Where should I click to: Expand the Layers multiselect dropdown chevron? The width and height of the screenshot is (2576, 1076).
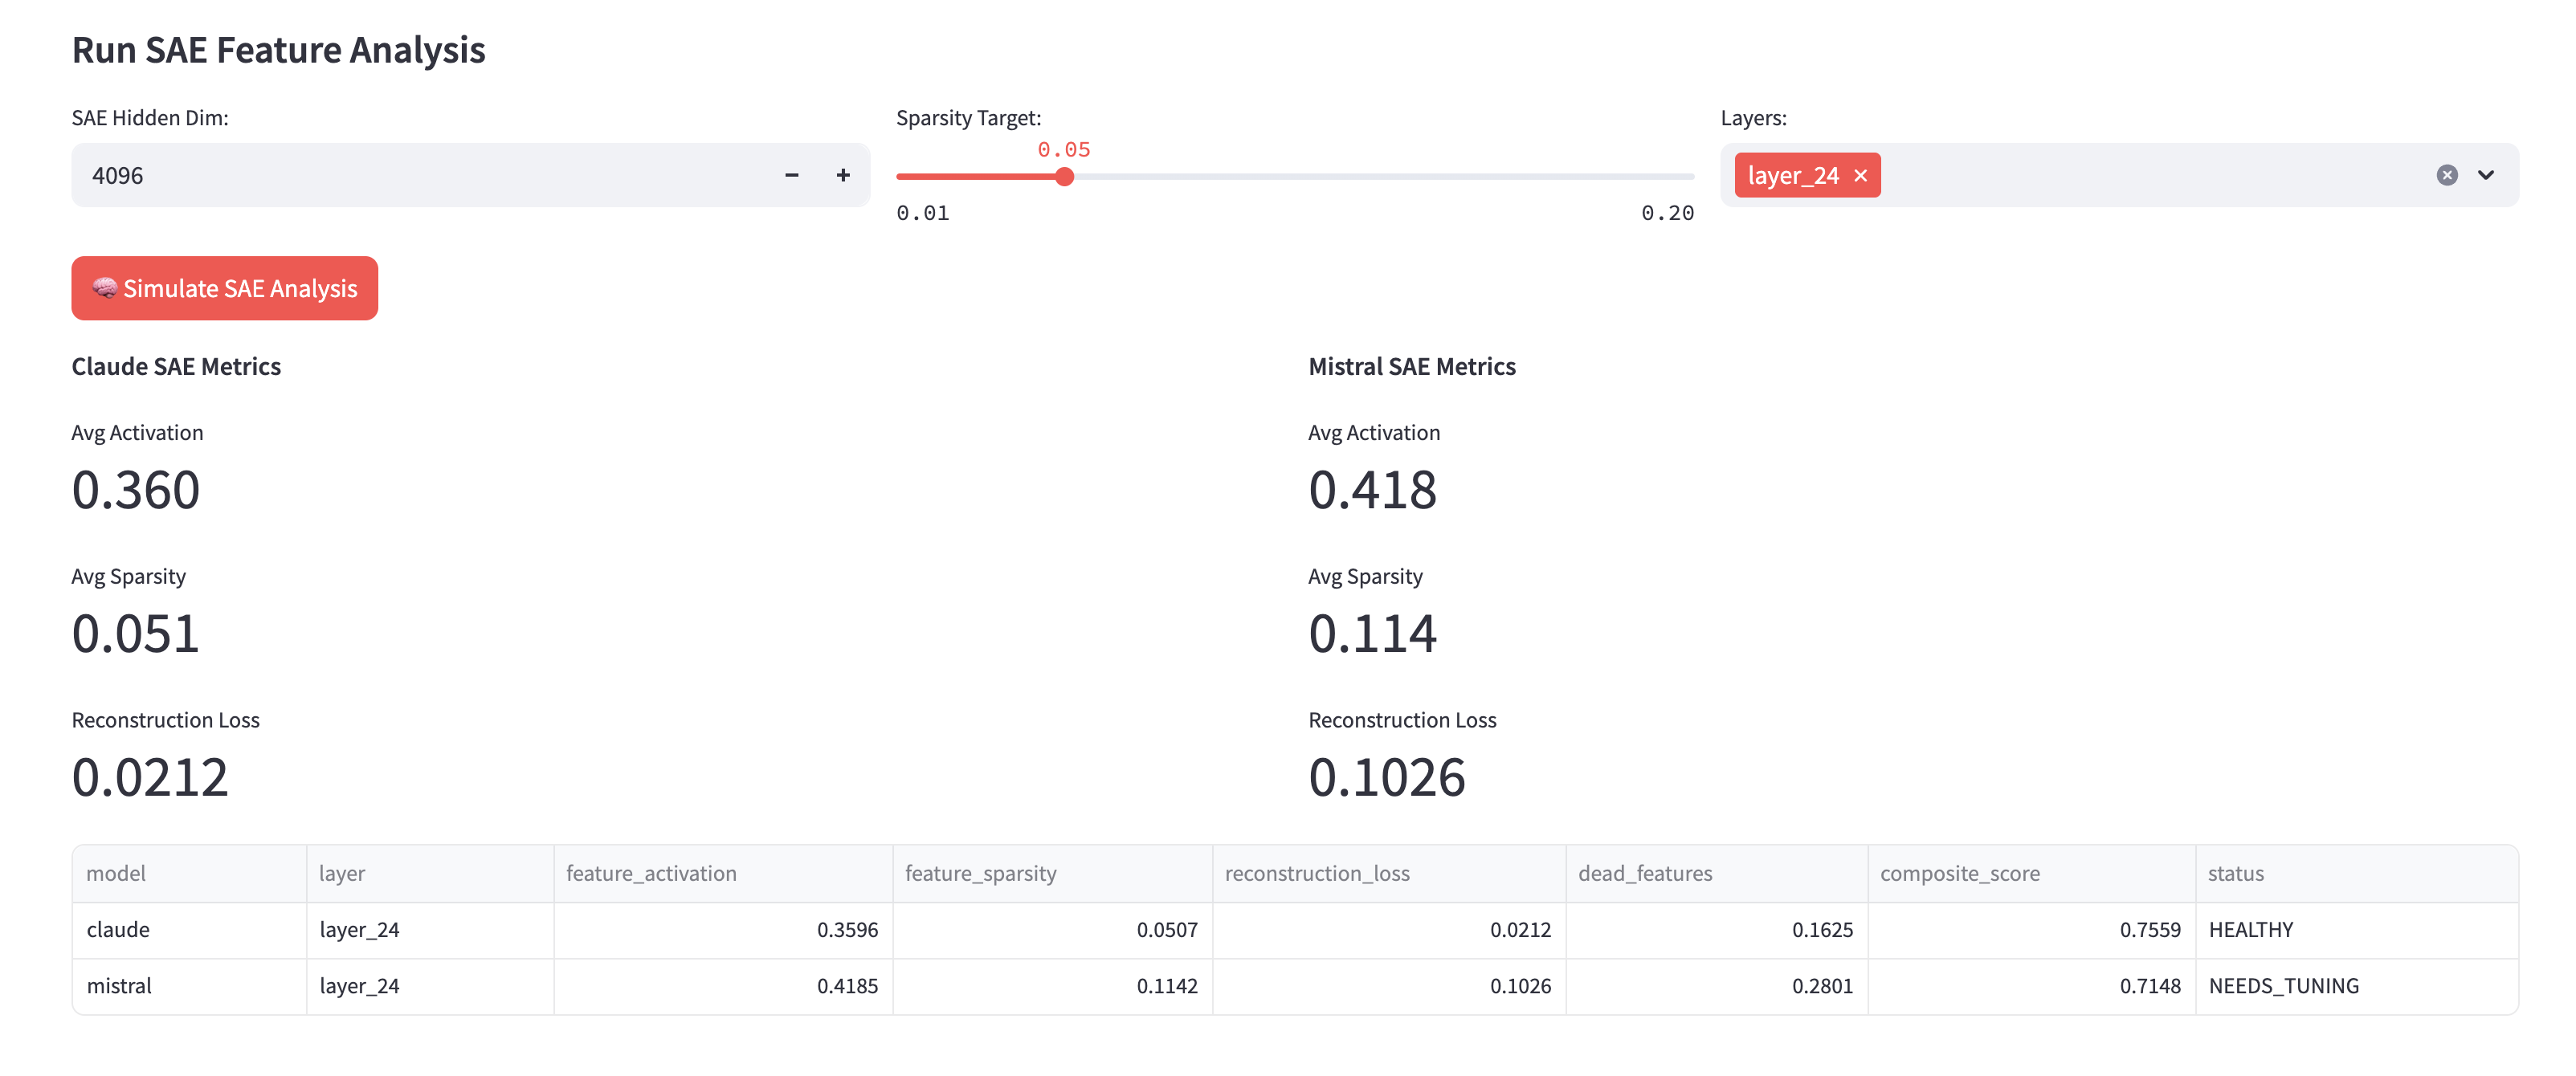(x=2485, y=175)
